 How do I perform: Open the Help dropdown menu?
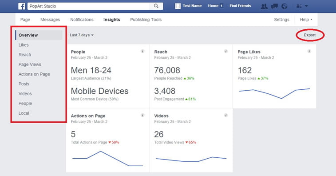[306, 20]
